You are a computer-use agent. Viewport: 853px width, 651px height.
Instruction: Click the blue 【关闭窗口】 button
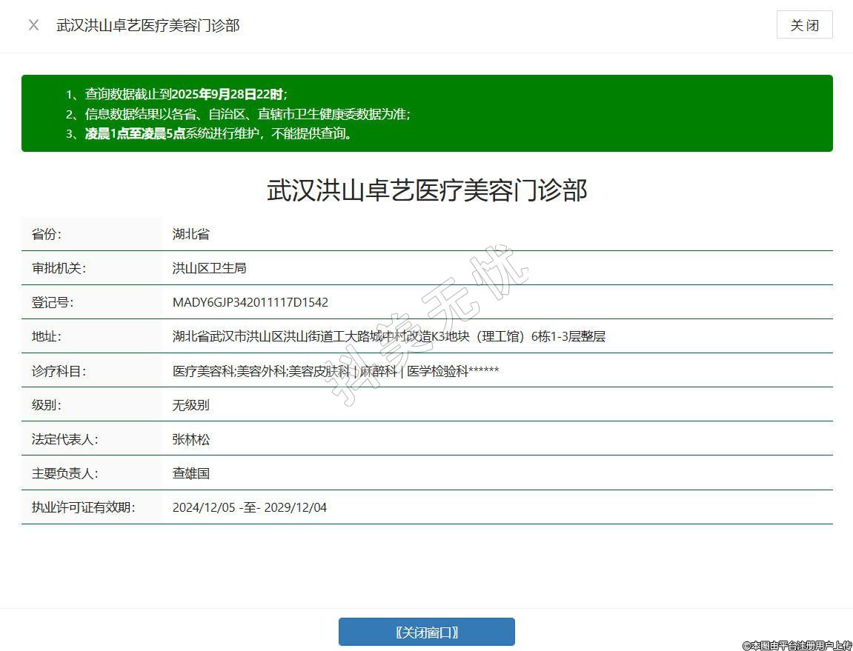426,632
